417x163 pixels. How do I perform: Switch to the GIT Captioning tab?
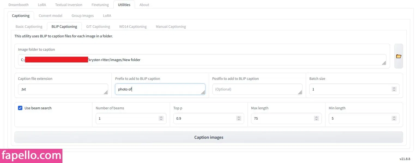(98, 26)
